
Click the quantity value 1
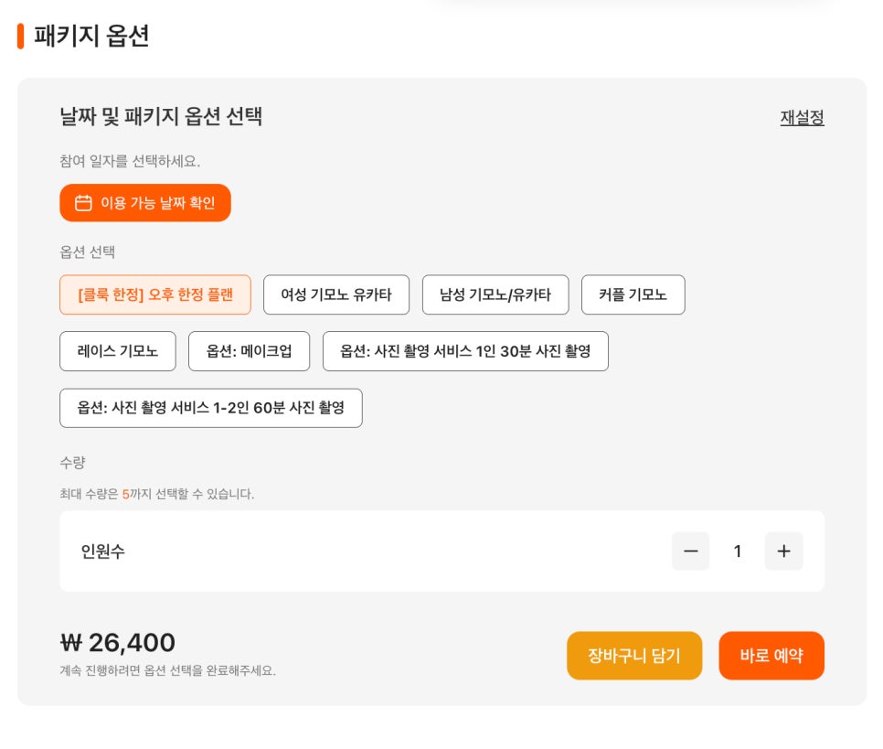coord(737,551)
